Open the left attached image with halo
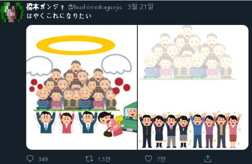252x164 pixels. pyautogui.click(x=82, y=87)
